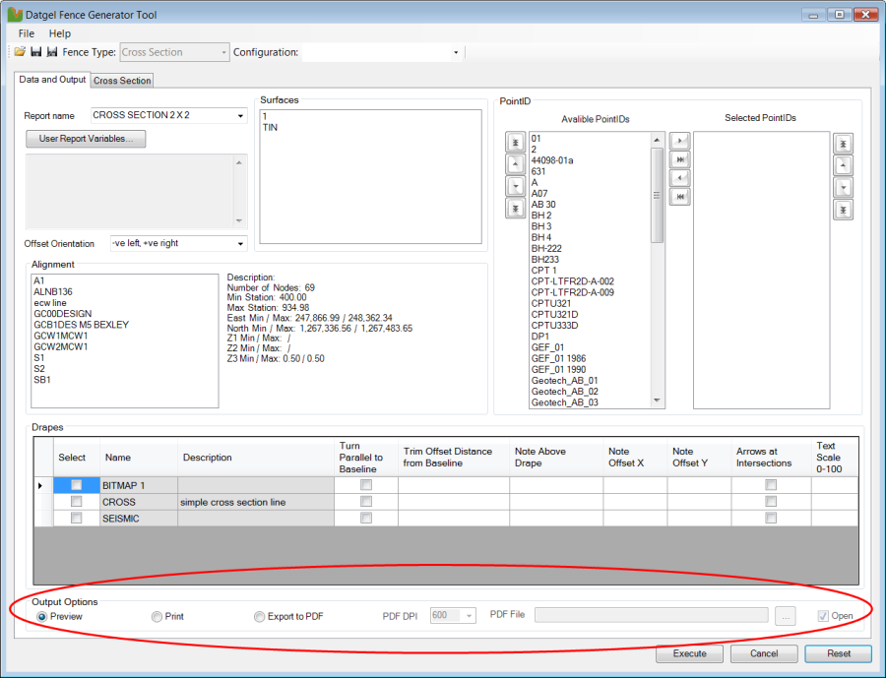Move available PointID to top of list
Viewport: 886px width, 678px height.
515,144
